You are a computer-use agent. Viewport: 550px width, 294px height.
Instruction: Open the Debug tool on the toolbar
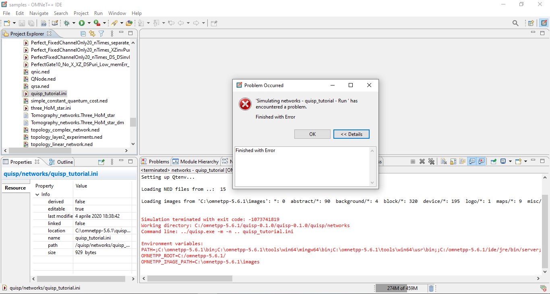click(66, 23)
